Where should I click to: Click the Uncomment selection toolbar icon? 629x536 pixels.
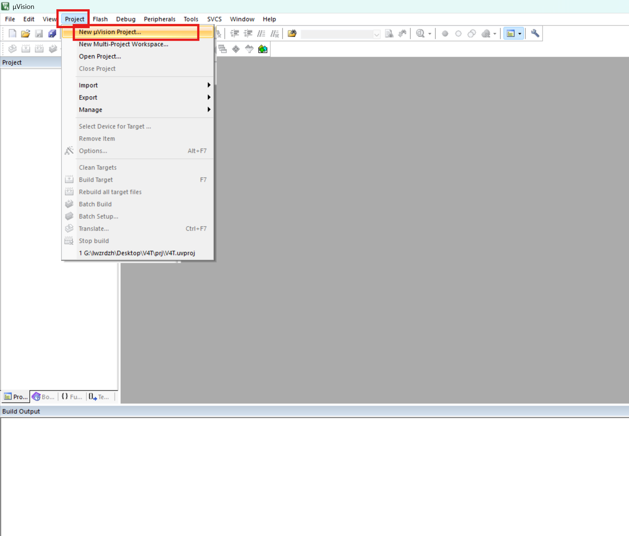pyautogui.click(x=275, y=34)
